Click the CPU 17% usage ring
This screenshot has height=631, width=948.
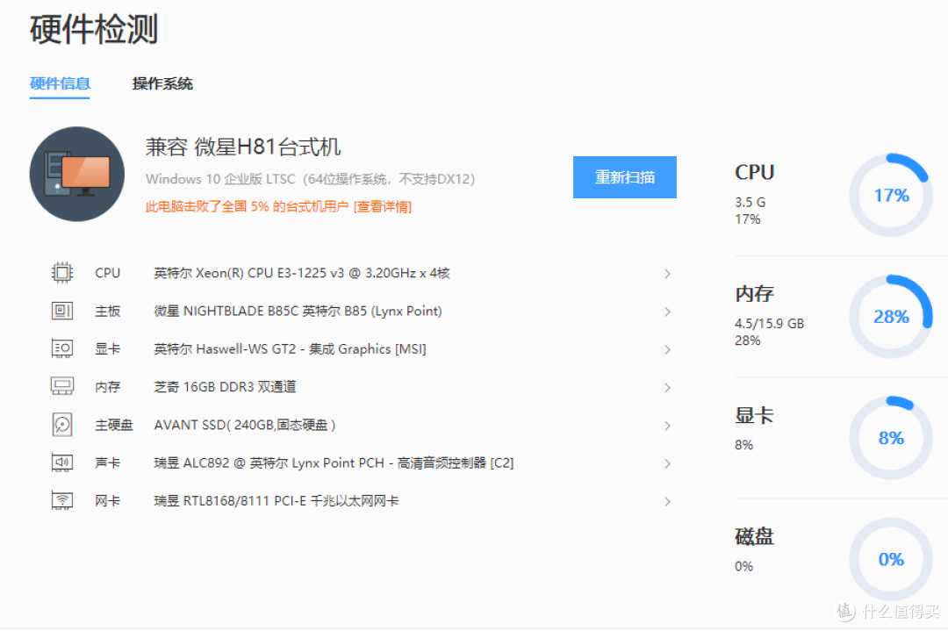click(x=891, y=195)
